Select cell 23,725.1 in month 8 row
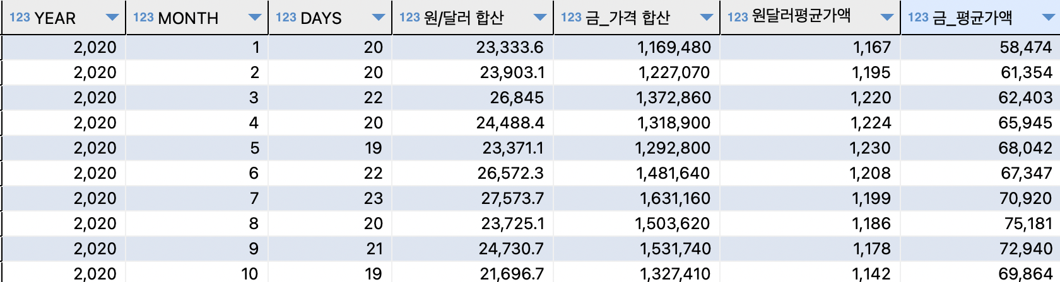This screenshot has width=1060, height=282. 473,223
